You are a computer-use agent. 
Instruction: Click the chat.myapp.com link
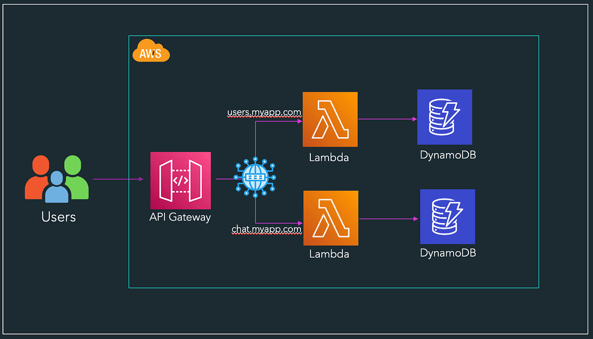(x=266, y=229)
